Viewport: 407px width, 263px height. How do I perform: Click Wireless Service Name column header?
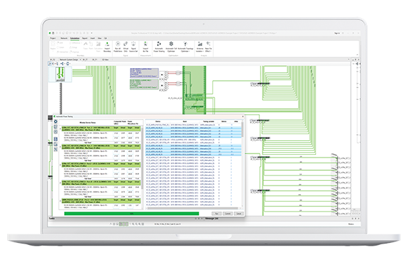pos(87,123)
